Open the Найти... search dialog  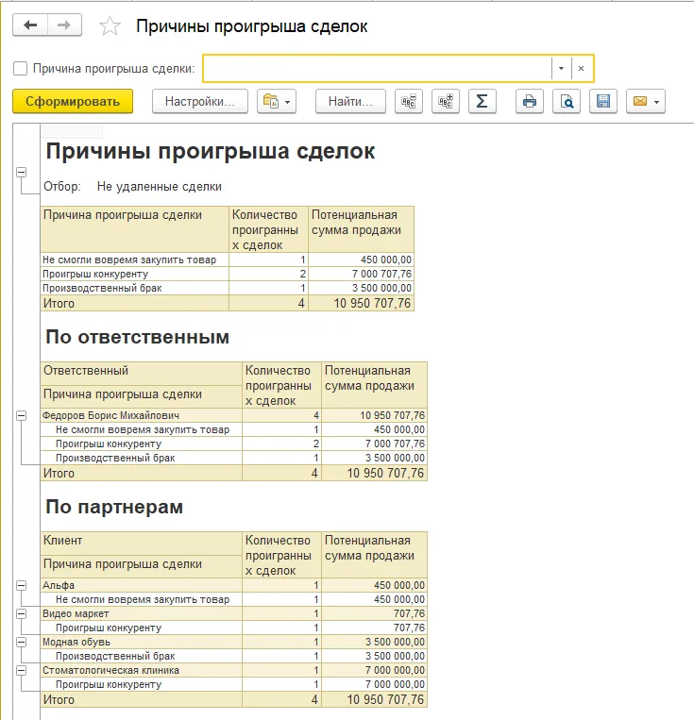(350, 101)
